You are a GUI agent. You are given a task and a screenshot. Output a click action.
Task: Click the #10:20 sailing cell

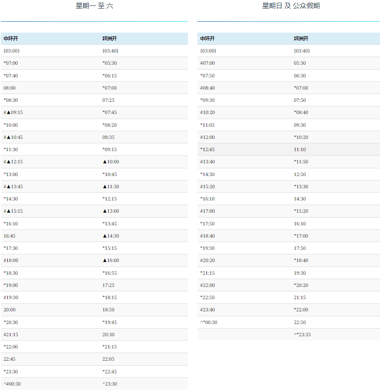point(207,112)
